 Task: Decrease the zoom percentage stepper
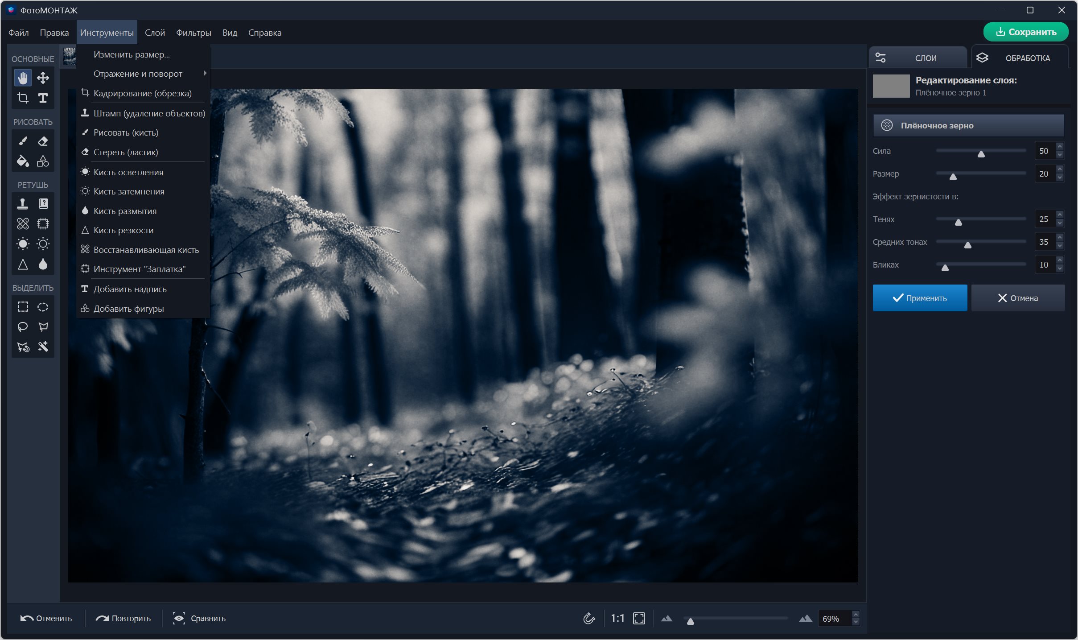coord(855,622)
